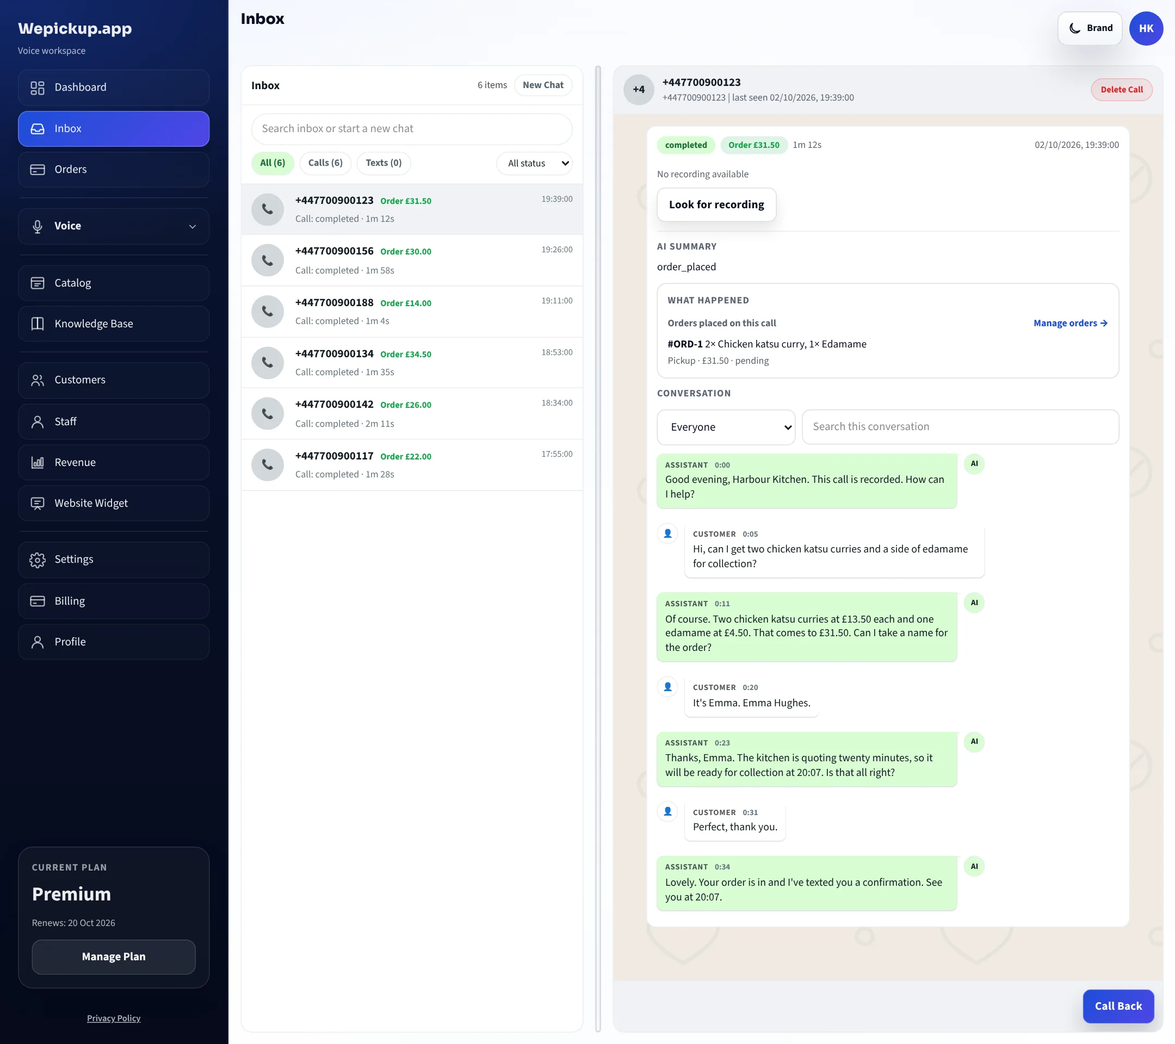Click the Billing card icon

click(x=38, y=601)
